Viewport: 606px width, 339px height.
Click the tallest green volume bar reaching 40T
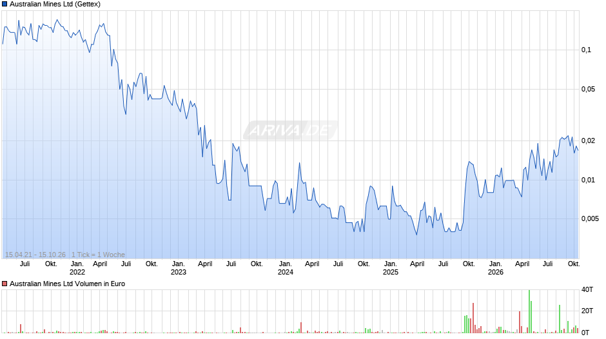click(x=529, y=311)
